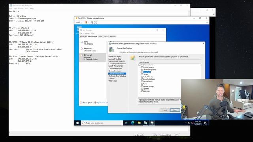
Task: Pause the VM with VMRC pause icon
Action: coord(86,22)
